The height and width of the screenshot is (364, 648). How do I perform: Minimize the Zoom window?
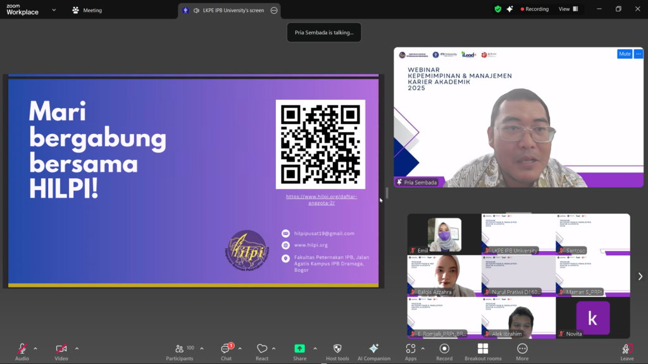[599, 9]
